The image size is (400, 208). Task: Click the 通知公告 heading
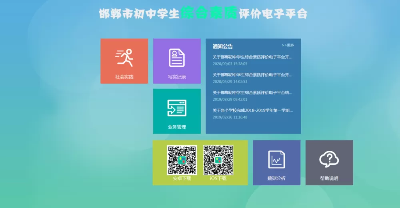[223, 46]
